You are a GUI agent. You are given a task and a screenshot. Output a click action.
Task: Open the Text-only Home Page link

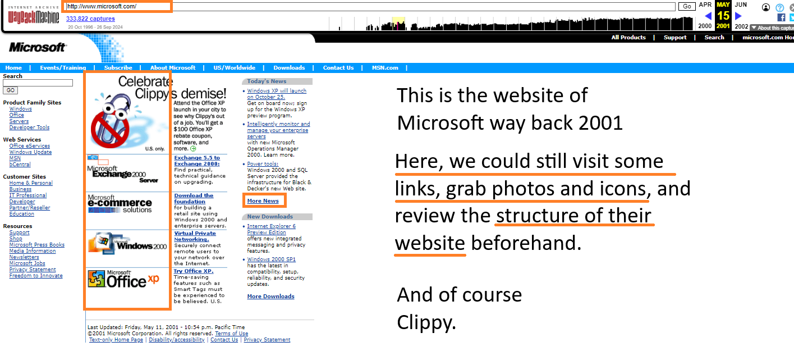point(116,340)
